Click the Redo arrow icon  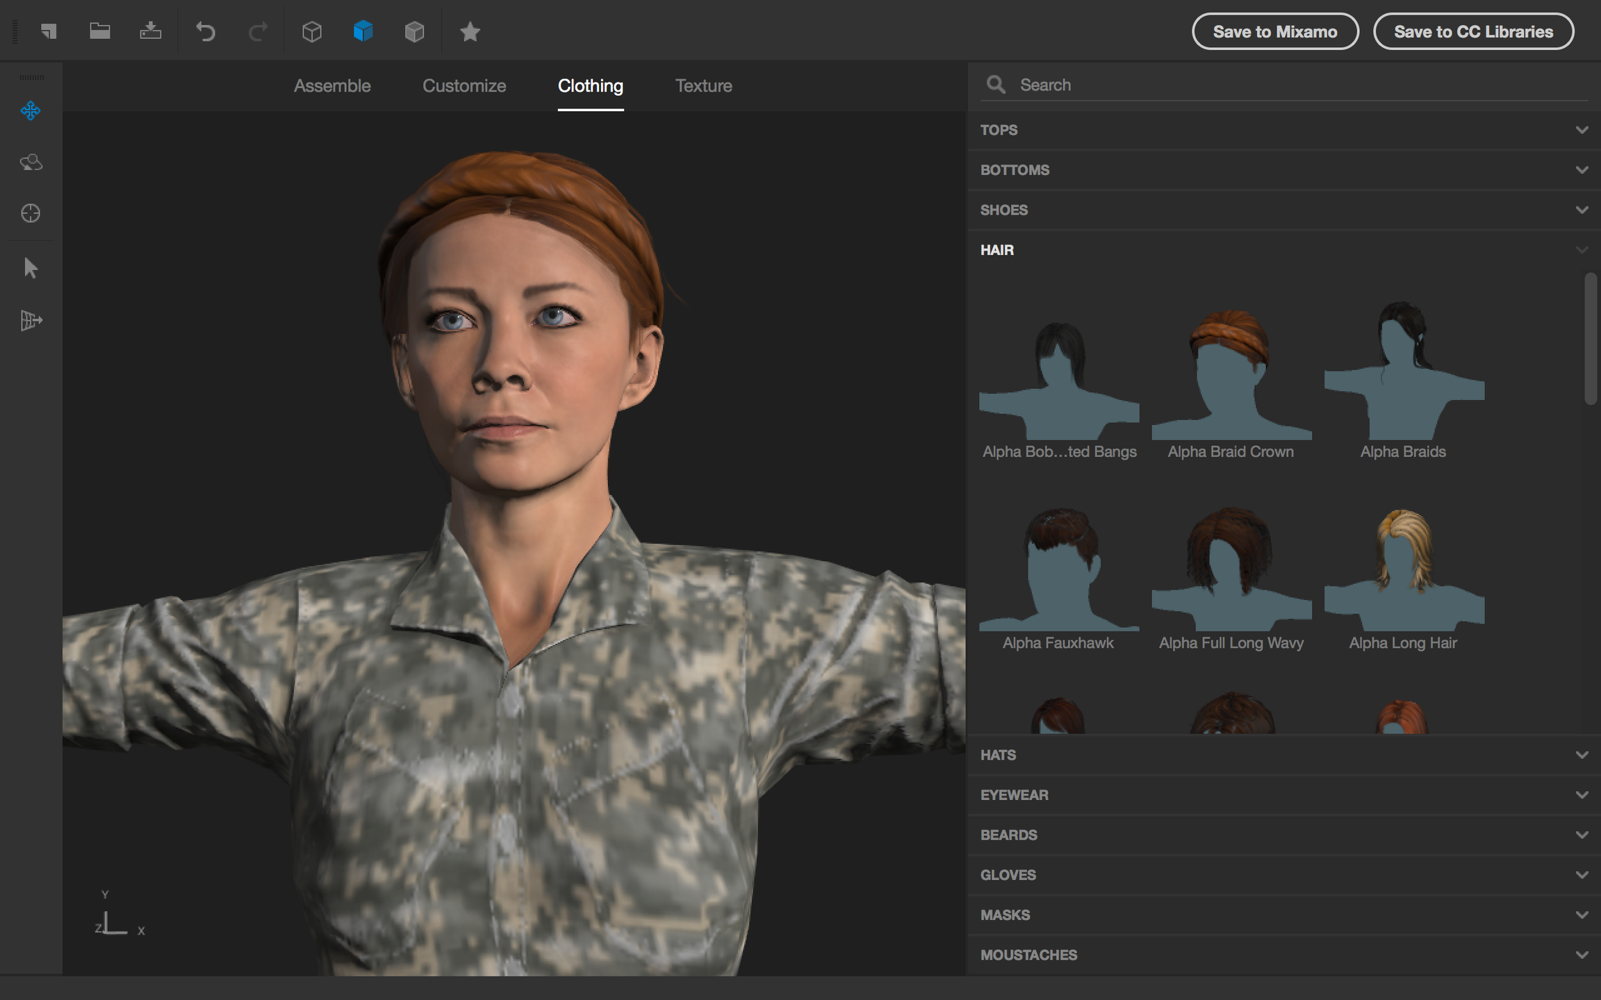click(x=258, y=31)
